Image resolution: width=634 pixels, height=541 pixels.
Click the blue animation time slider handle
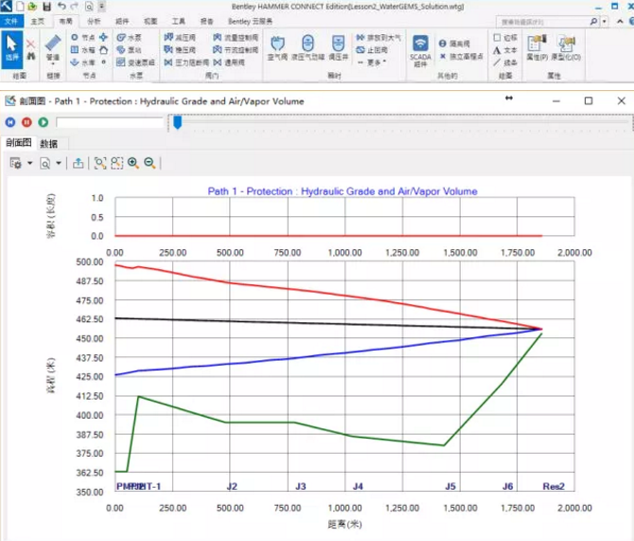pyautogui.click(x=177, y=121)
